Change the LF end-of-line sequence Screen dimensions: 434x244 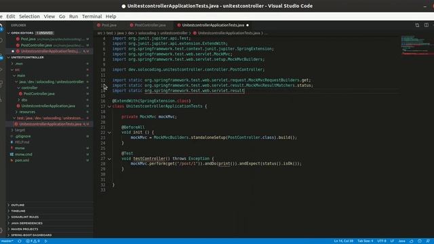(x=392, y=241)
